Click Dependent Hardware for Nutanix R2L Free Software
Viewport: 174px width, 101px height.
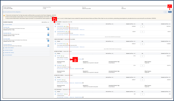pyautogui.click(x=78, y=69)
